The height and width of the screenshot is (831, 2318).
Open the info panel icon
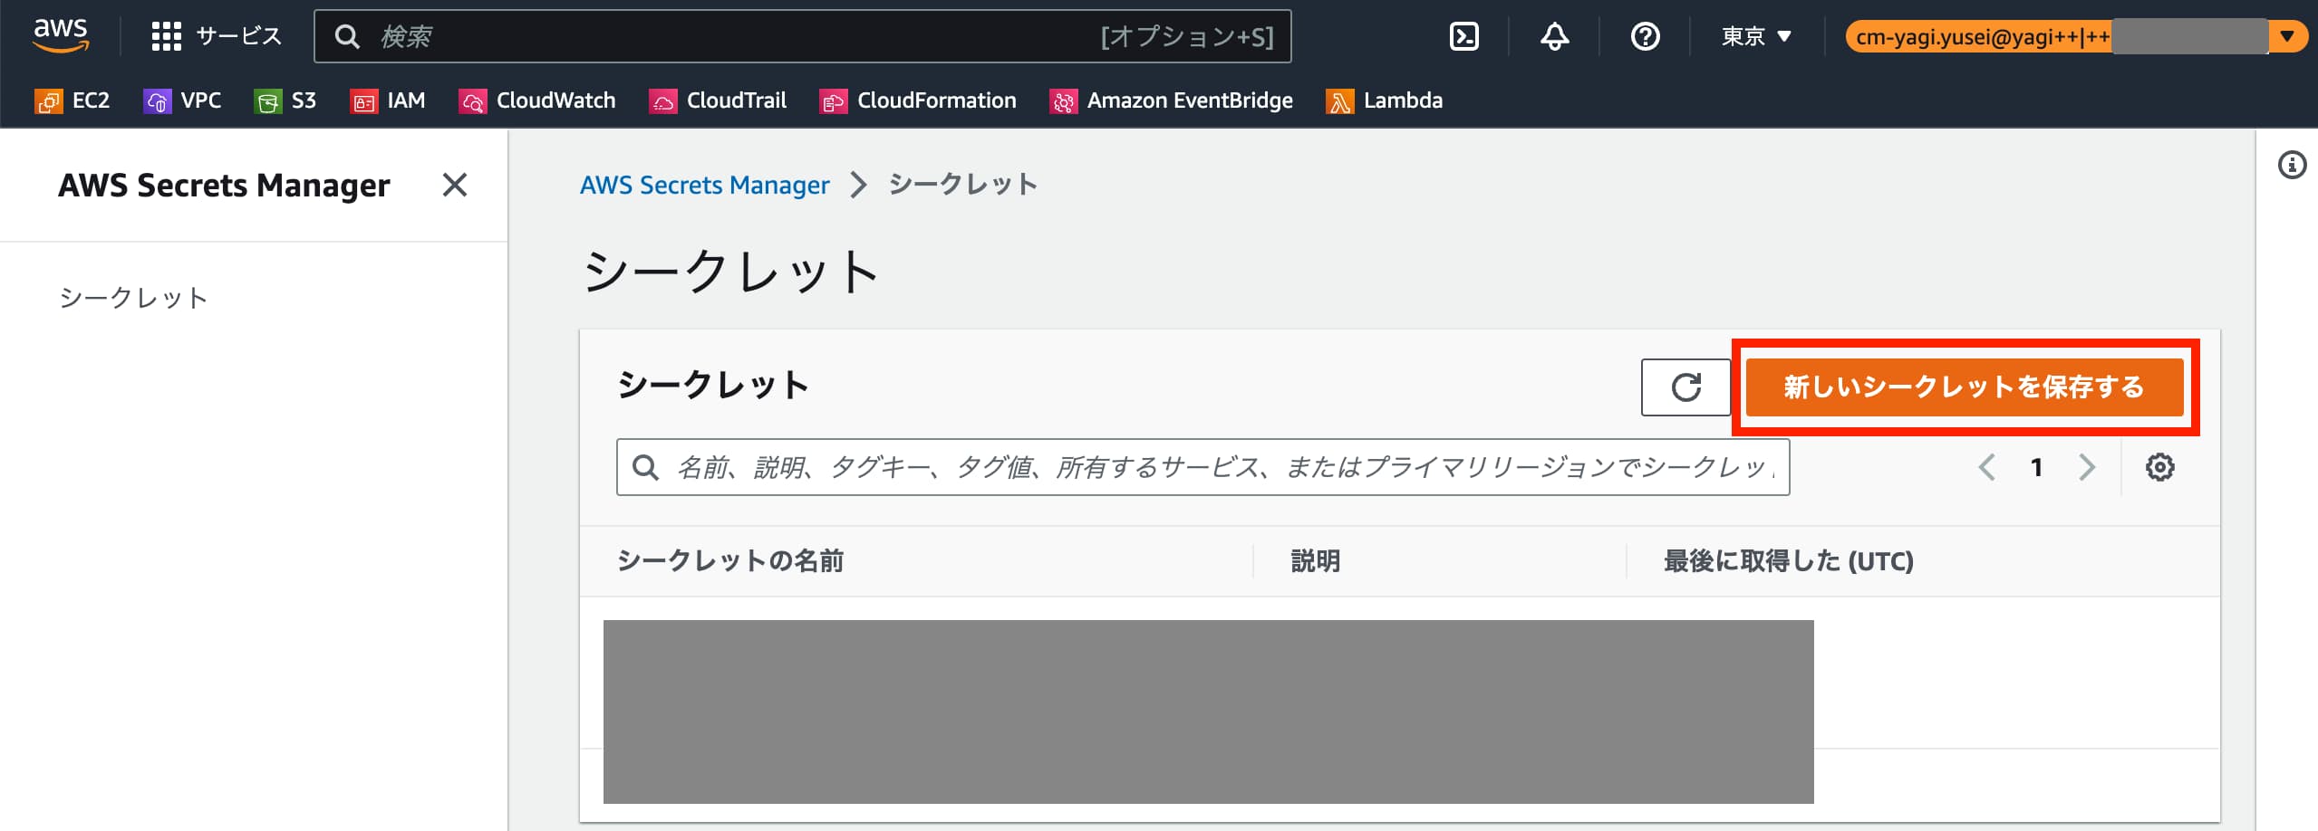point(2293,165)
